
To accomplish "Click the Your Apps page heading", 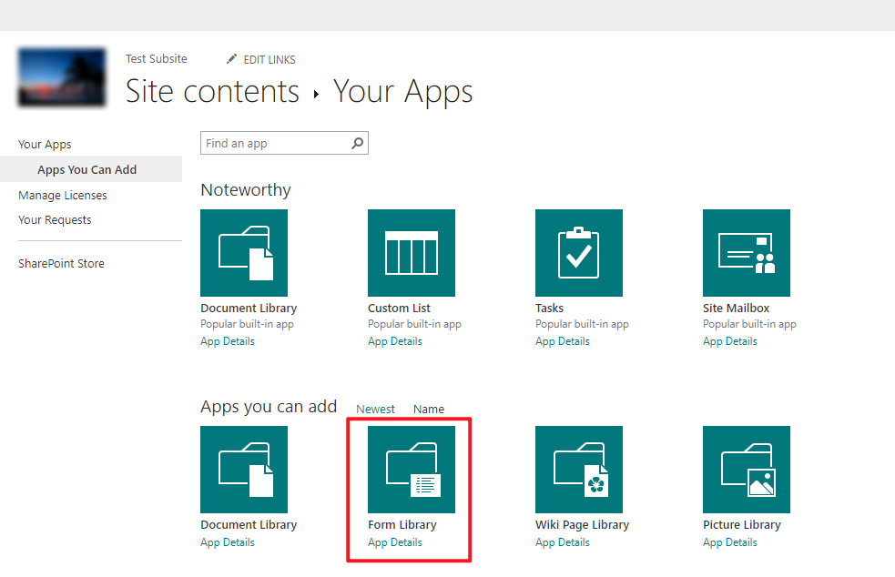I will click(x=403, y=92).
